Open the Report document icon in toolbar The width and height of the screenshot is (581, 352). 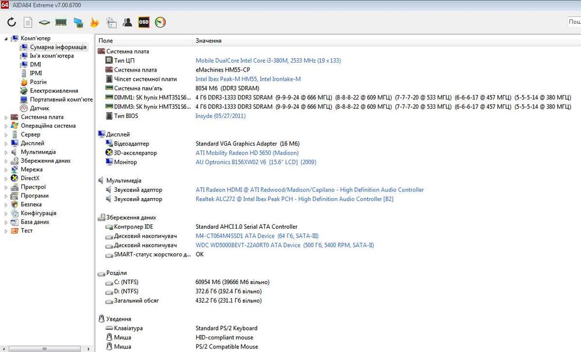coord(28,22)
